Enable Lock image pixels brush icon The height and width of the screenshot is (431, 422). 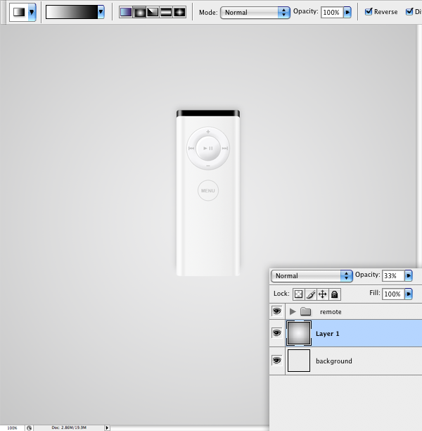pos(311,294)
